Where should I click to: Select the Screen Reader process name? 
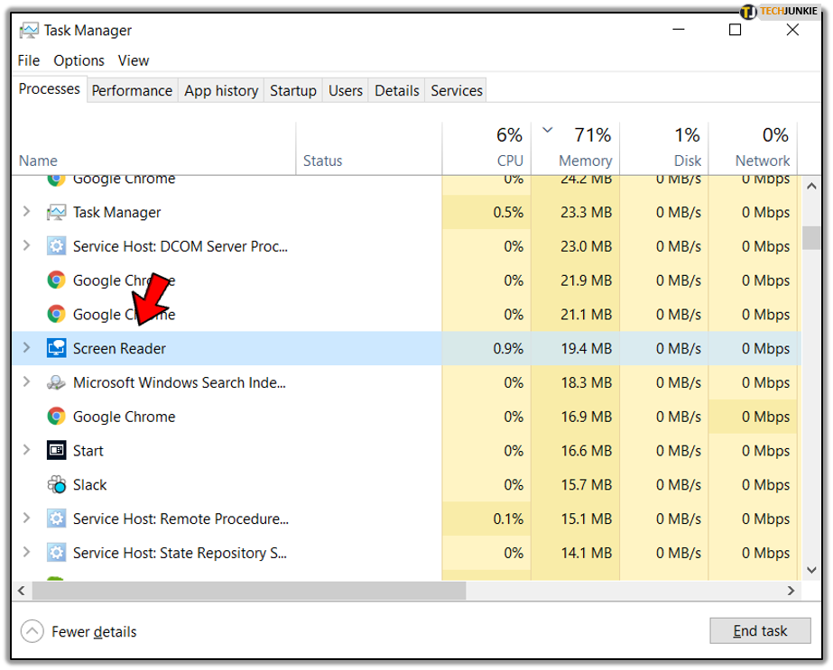(119, 348)
